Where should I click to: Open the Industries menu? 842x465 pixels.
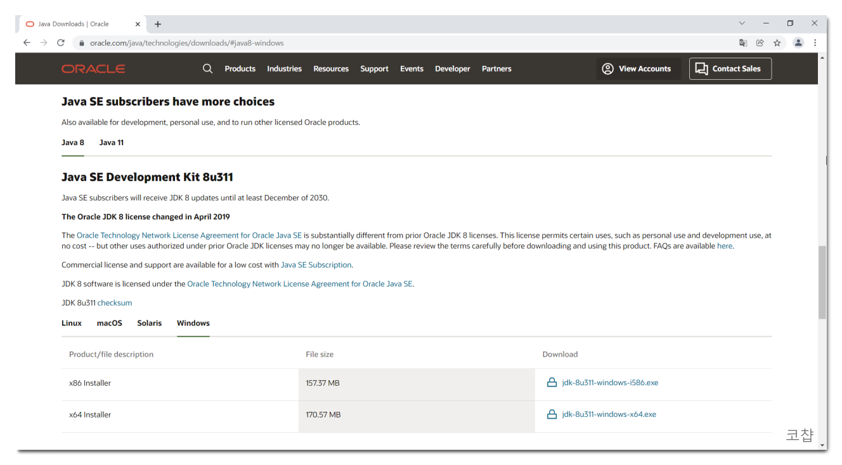coord(284,68)
